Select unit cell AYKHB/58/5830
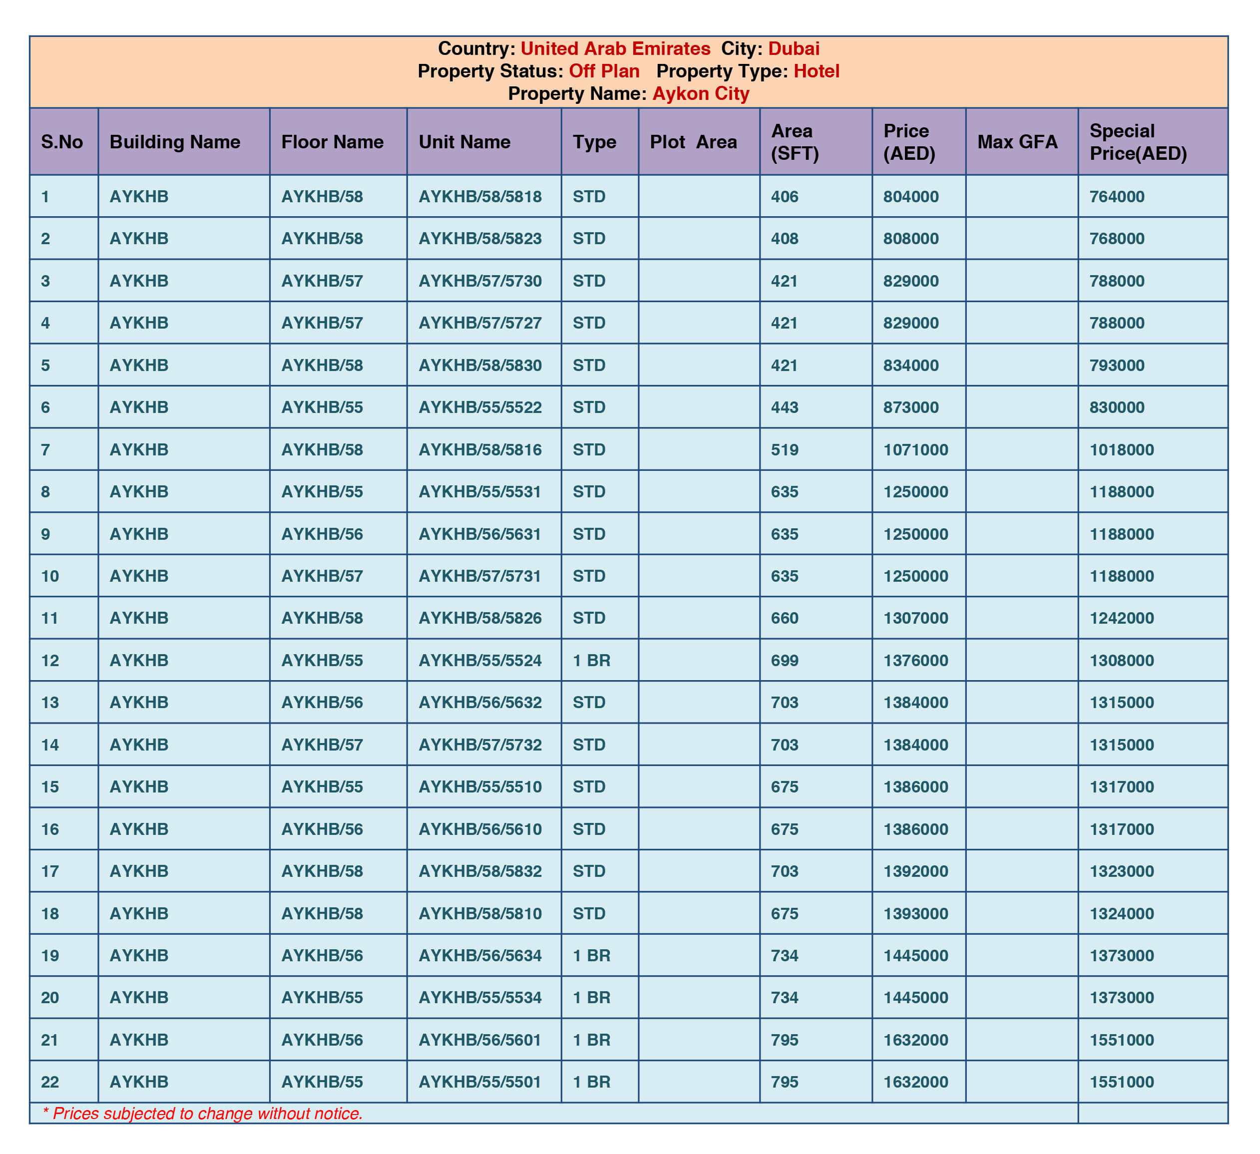The image size is (1260, 1154). [x=484, y=365]
